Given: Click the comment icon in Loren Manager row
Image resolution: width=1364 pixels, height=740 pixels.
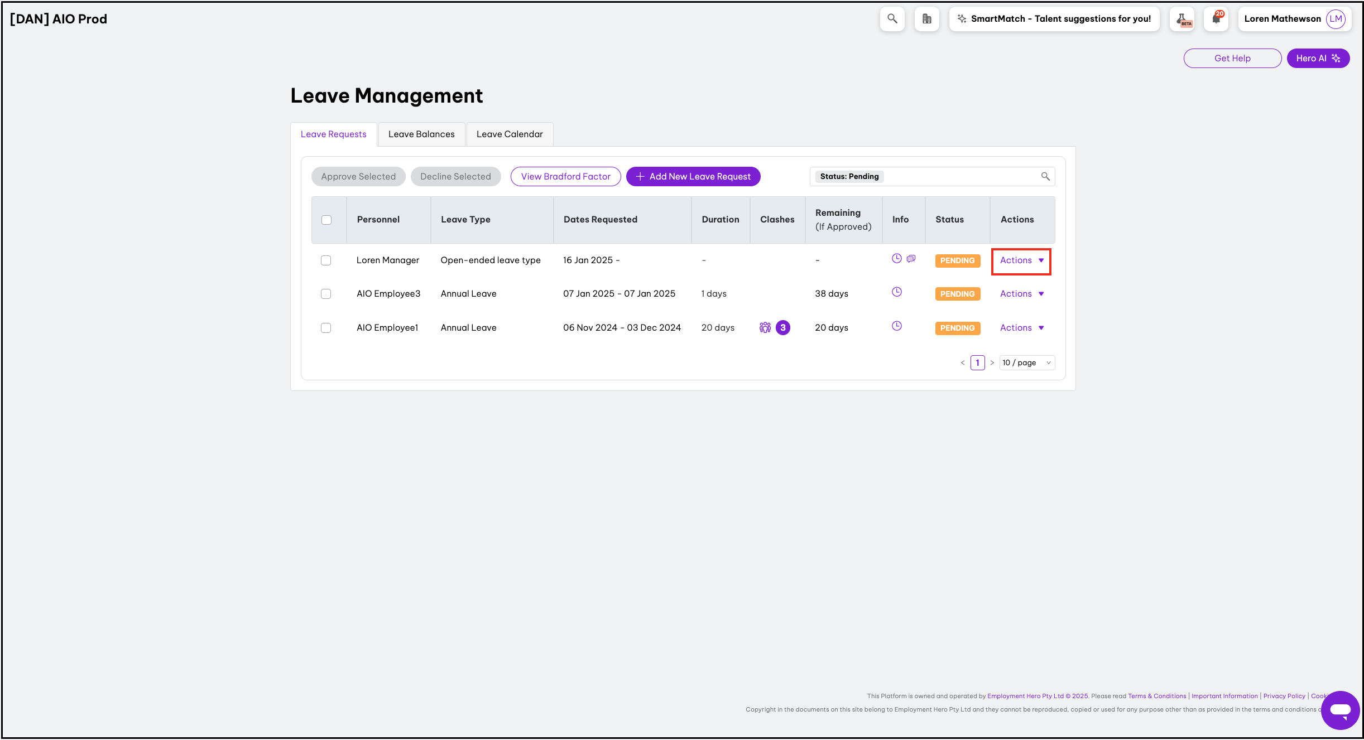Looking at the screenshot, I should pyautogui.click(x=911, y=259).
